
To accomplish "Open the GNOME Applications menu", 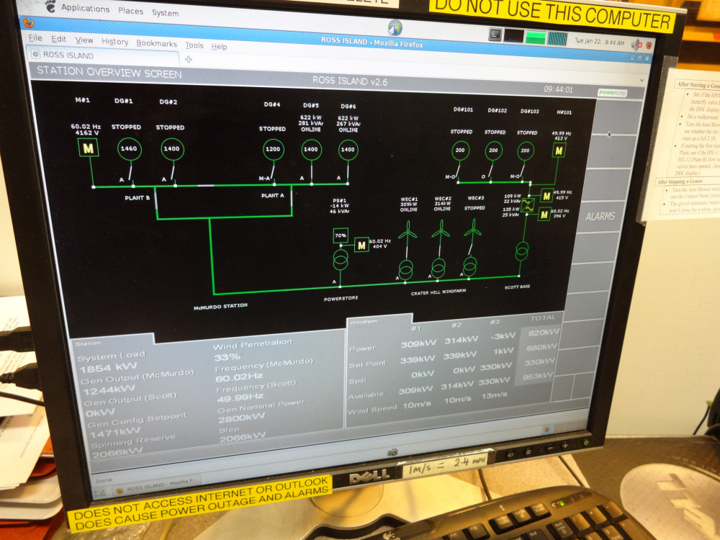I will tap(86, 8).
